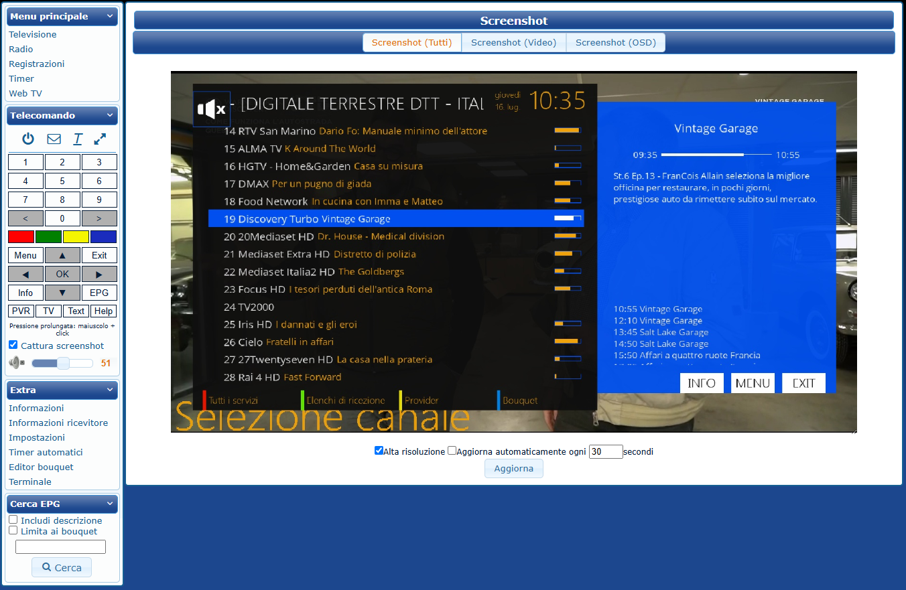Collapse the Cerca EPG panel chevron
This screenshot has width=906, height=590.
coord(110,504)
